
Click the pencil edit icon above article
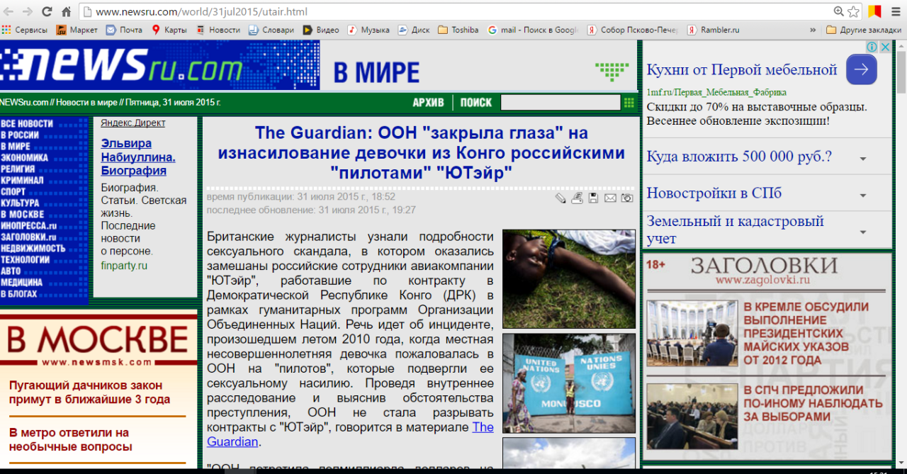coord(560,198)
